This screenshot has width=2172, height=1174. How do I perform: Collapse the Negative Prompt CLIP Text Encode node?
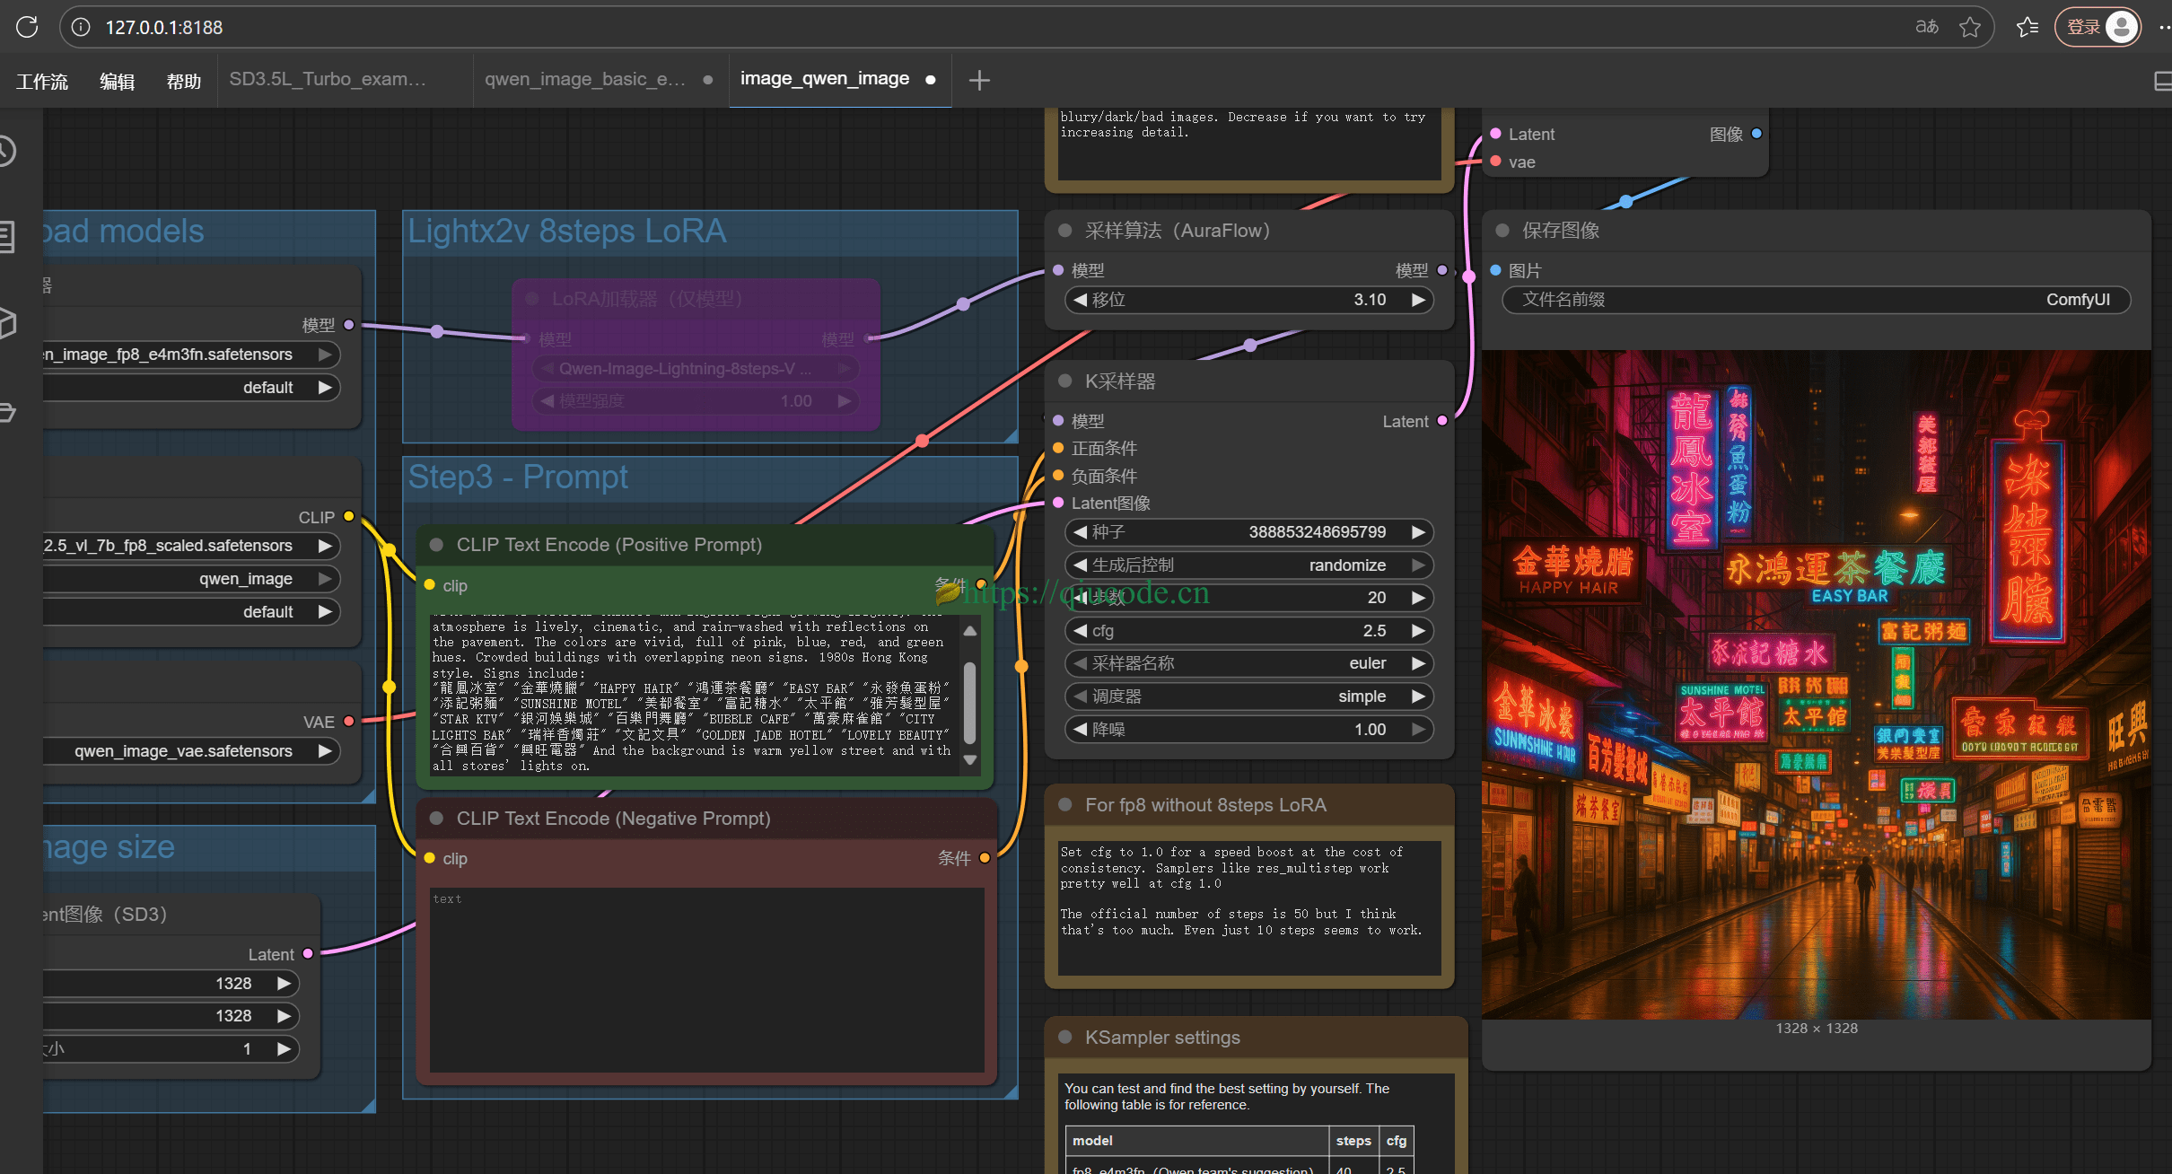coord(437,819)
